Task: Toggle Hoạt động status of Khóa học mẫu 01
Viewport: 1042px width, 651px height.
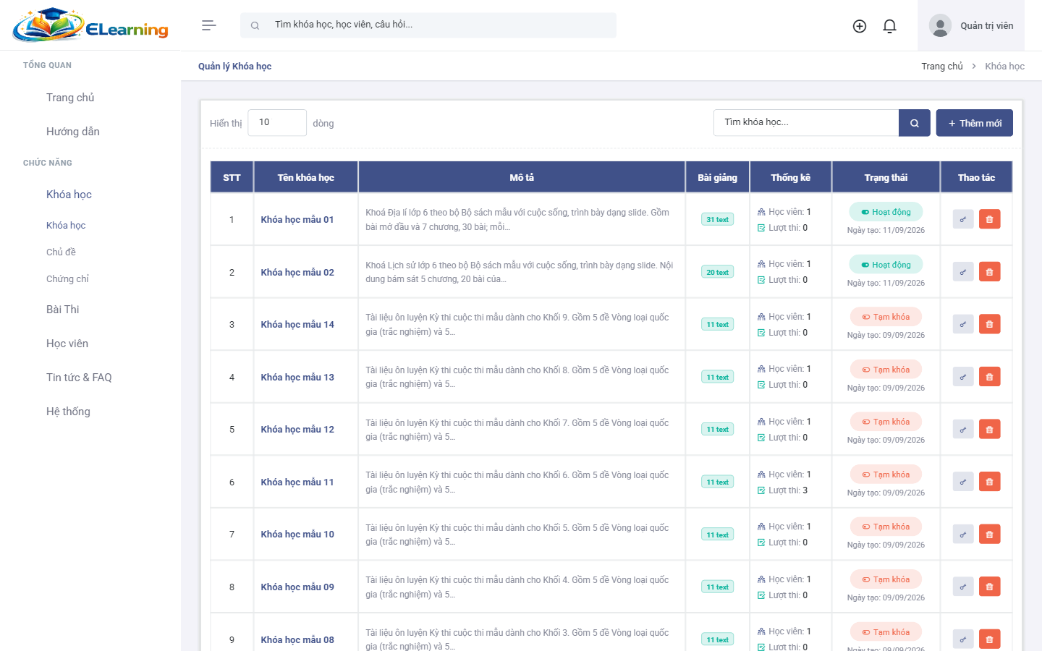Action: click(x=886, y=212)
